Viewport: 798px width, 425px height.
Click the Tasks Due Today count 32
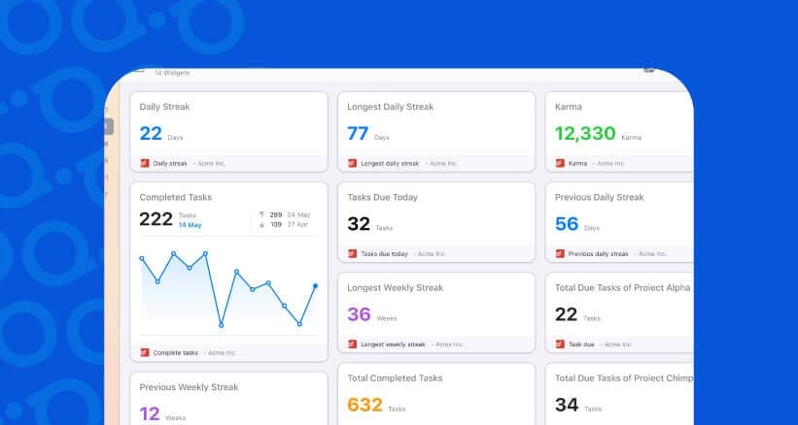(359, 224)
